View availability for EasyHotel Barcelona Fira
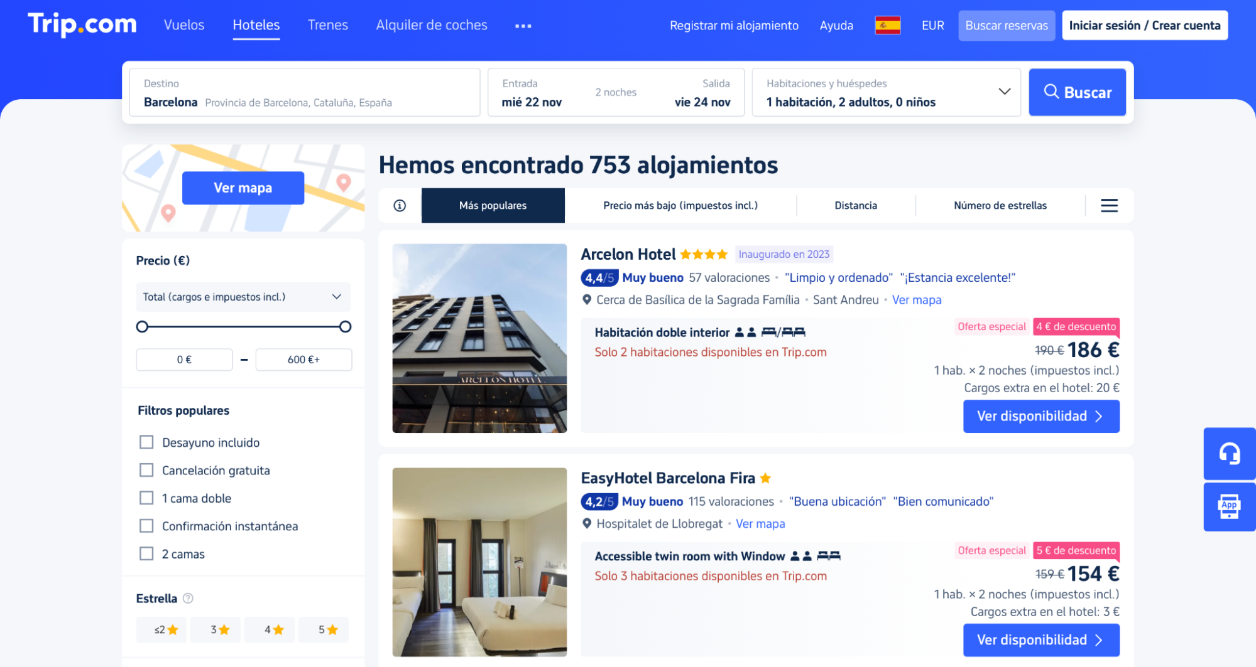Viewport: 1256px width, 667px height. coord(1041,640)
